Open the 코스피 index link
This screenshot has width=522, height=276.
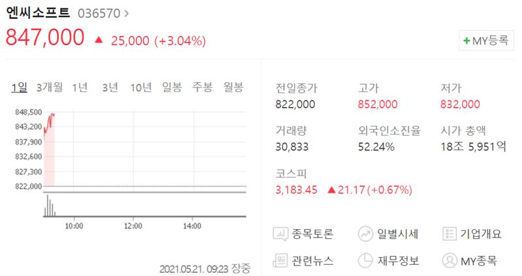291,174
